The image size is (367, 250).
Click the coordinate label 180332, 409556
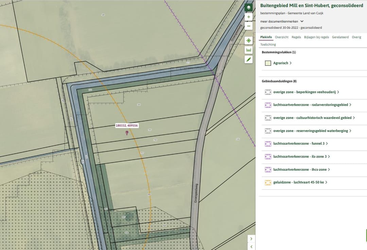(127, 125)
